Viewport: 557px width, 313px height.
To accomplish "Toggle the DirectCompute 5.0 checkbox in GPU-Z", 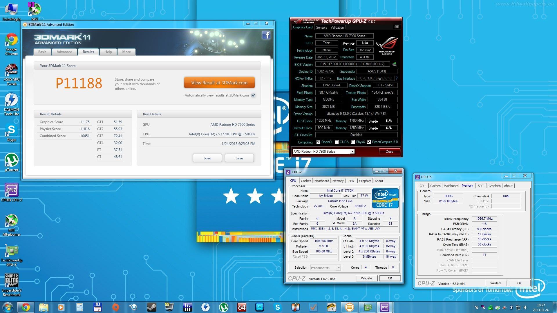I will 369,142.
